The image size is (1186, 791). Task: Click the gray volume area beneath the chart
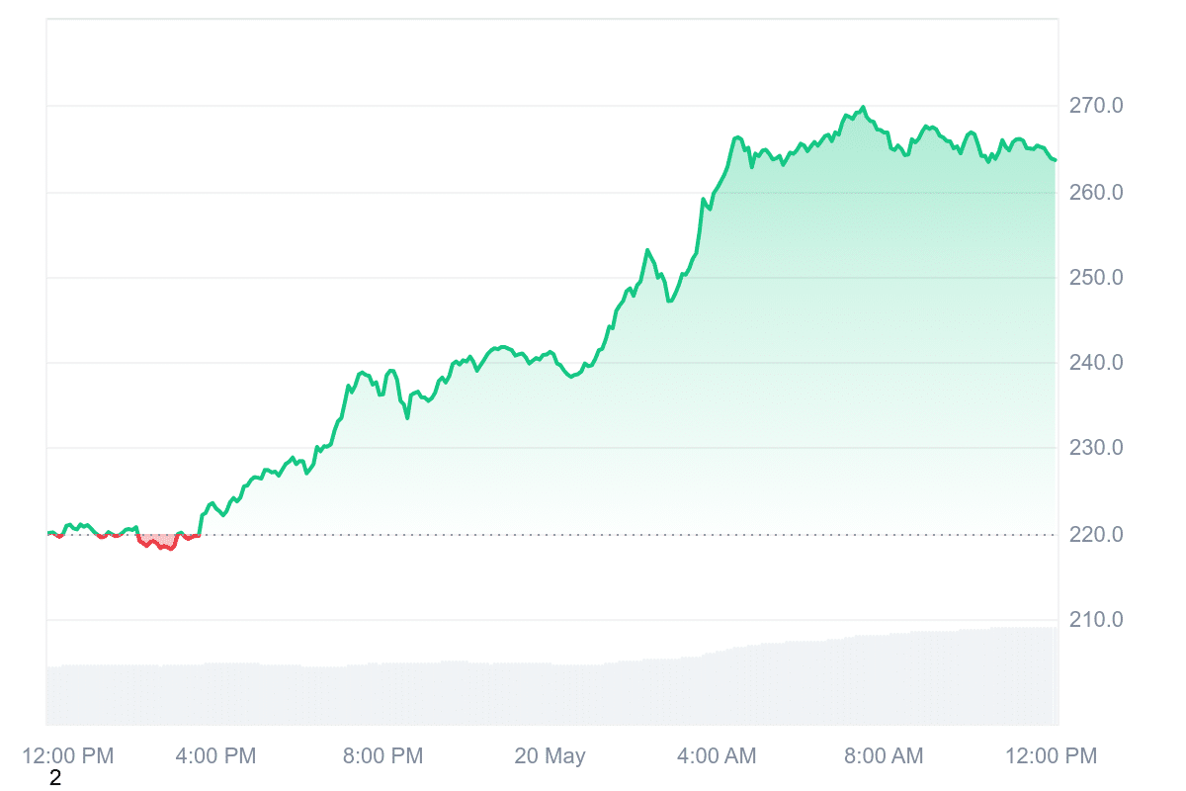point(553,692)
